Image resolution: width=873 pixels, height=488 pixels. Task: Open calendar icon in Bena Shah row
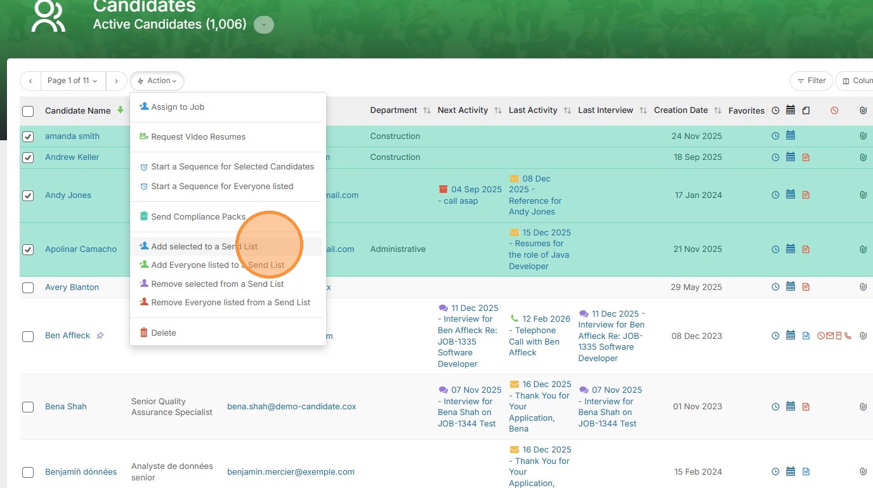click(x=791, y=406)
